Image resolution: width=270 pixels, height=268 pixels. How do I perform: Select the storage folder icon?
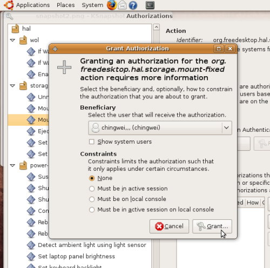(23, 85)
